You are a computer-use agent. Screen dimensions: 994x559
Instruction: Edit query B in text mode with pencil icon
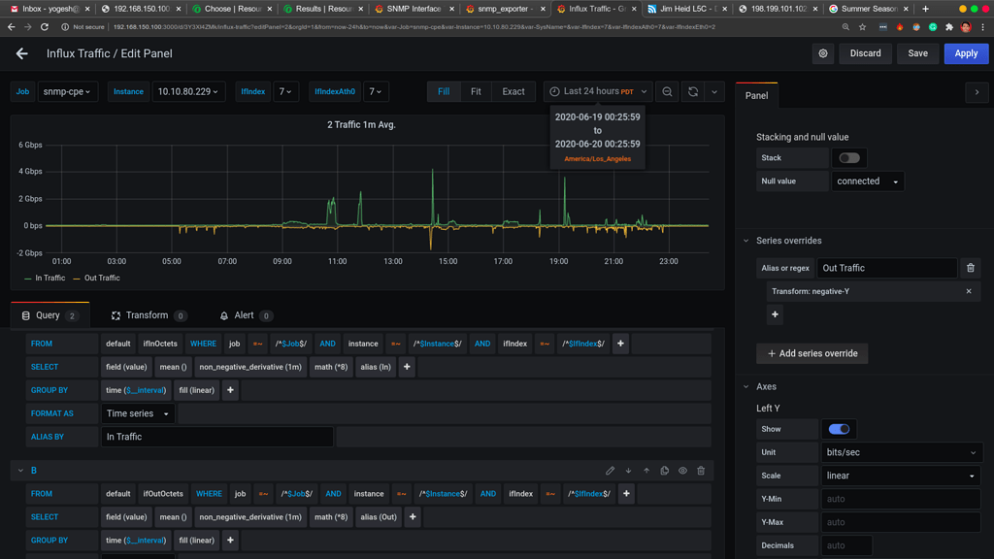click(x=611, y=470)
